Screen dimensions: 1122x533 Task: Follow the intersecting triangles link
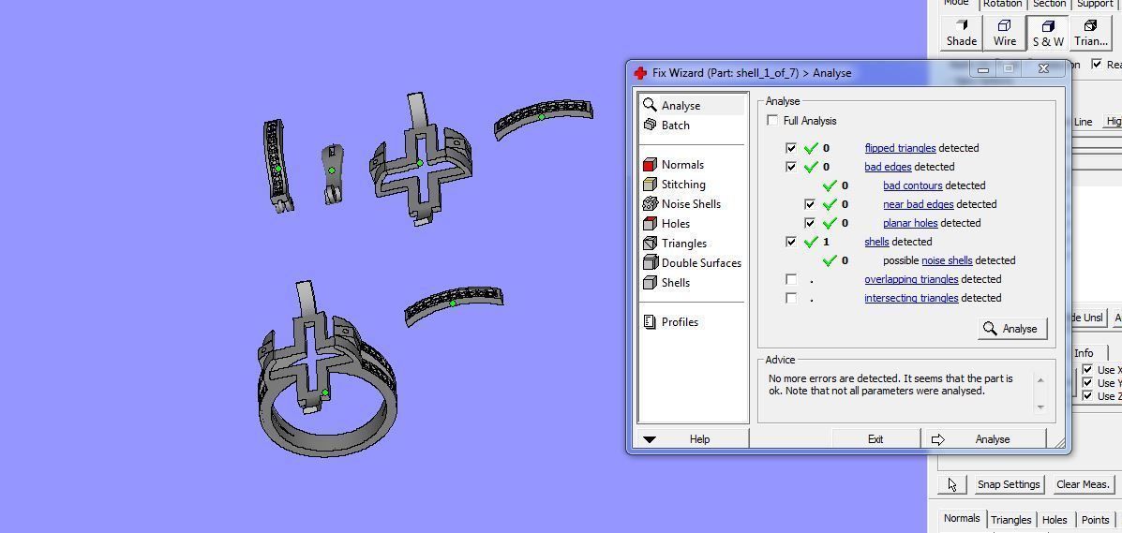coord(911,298)
